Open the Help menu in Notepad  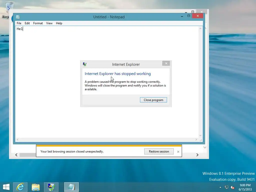point(59,23)
